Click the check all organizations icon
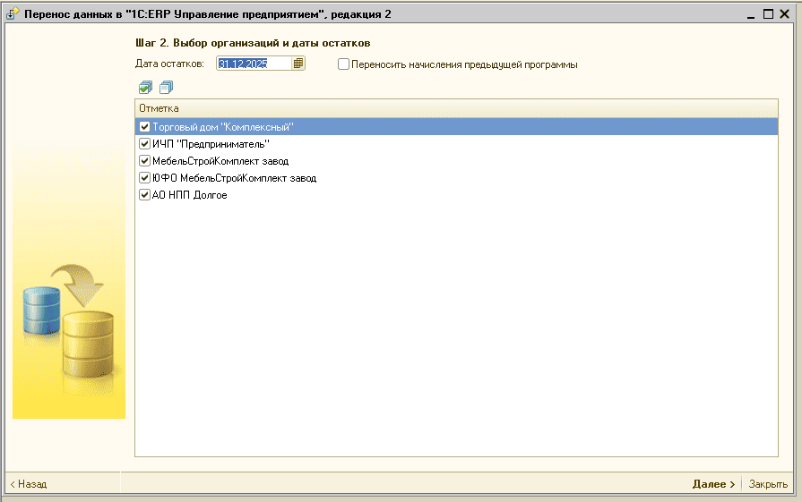 tap(145, 87)
